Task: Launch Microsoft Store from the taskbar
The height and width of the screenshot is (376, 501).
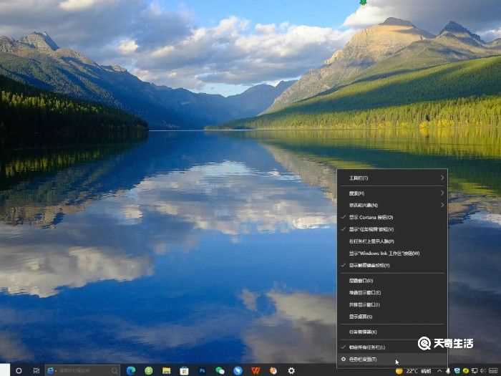Action: click(x=184, y=370)
